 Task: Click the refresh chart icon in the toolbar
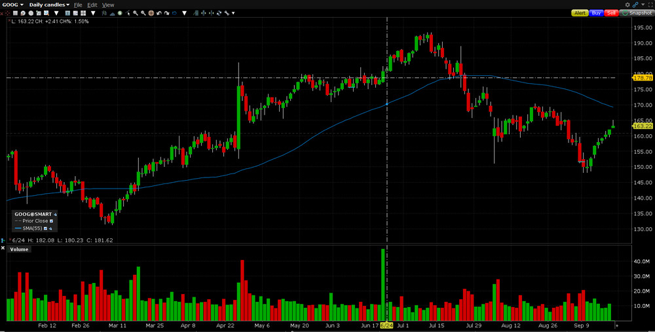click(x=219, y=13)
